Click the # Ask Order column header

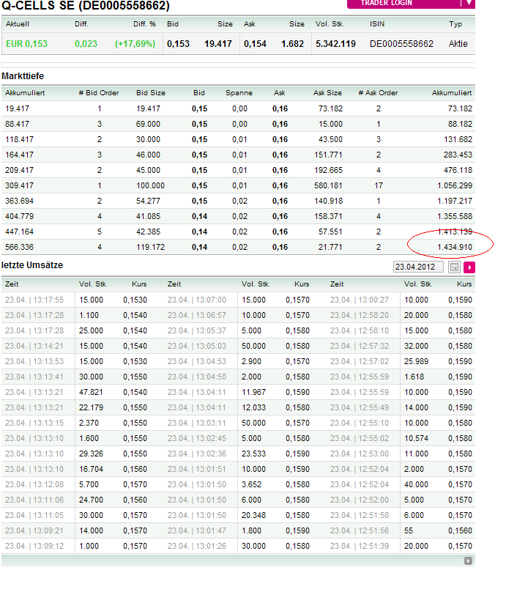tap(378, 93)
